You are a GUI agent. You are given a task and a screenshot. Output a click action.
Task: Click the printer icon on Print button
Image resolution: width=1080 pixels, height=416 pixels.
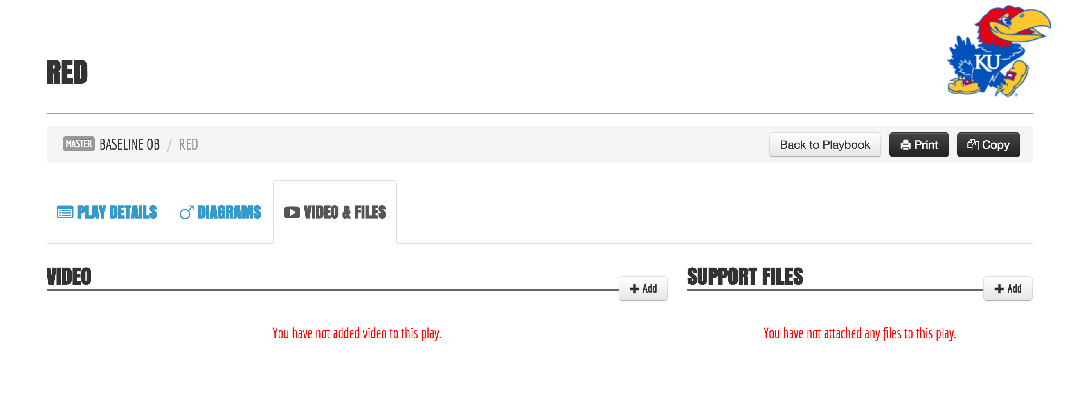point(905,145)
